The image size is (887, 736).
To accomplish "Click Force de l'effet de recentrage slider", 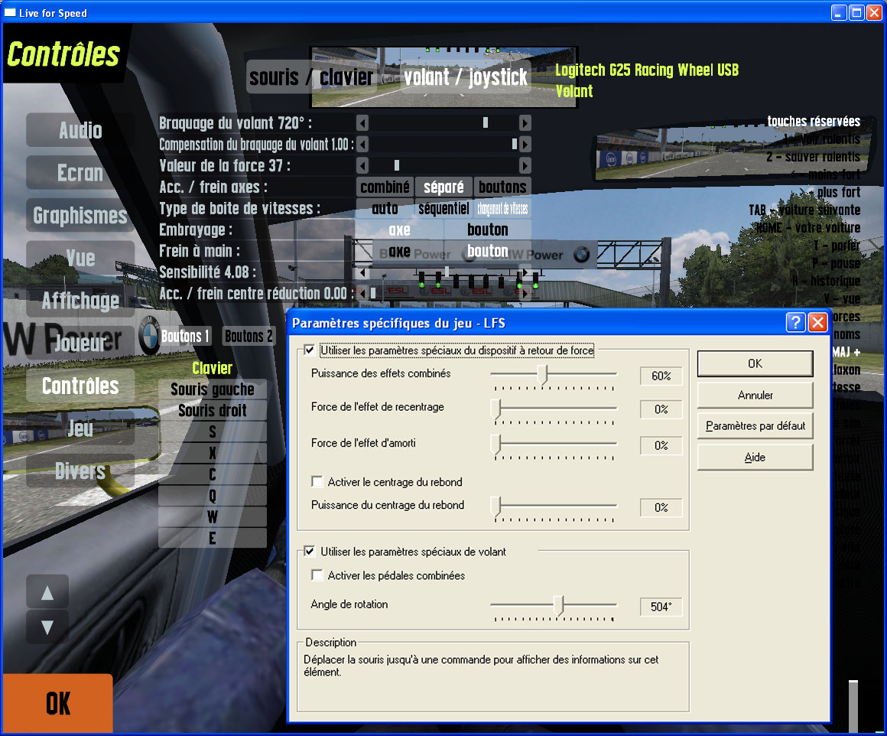I will click(495, 409).
